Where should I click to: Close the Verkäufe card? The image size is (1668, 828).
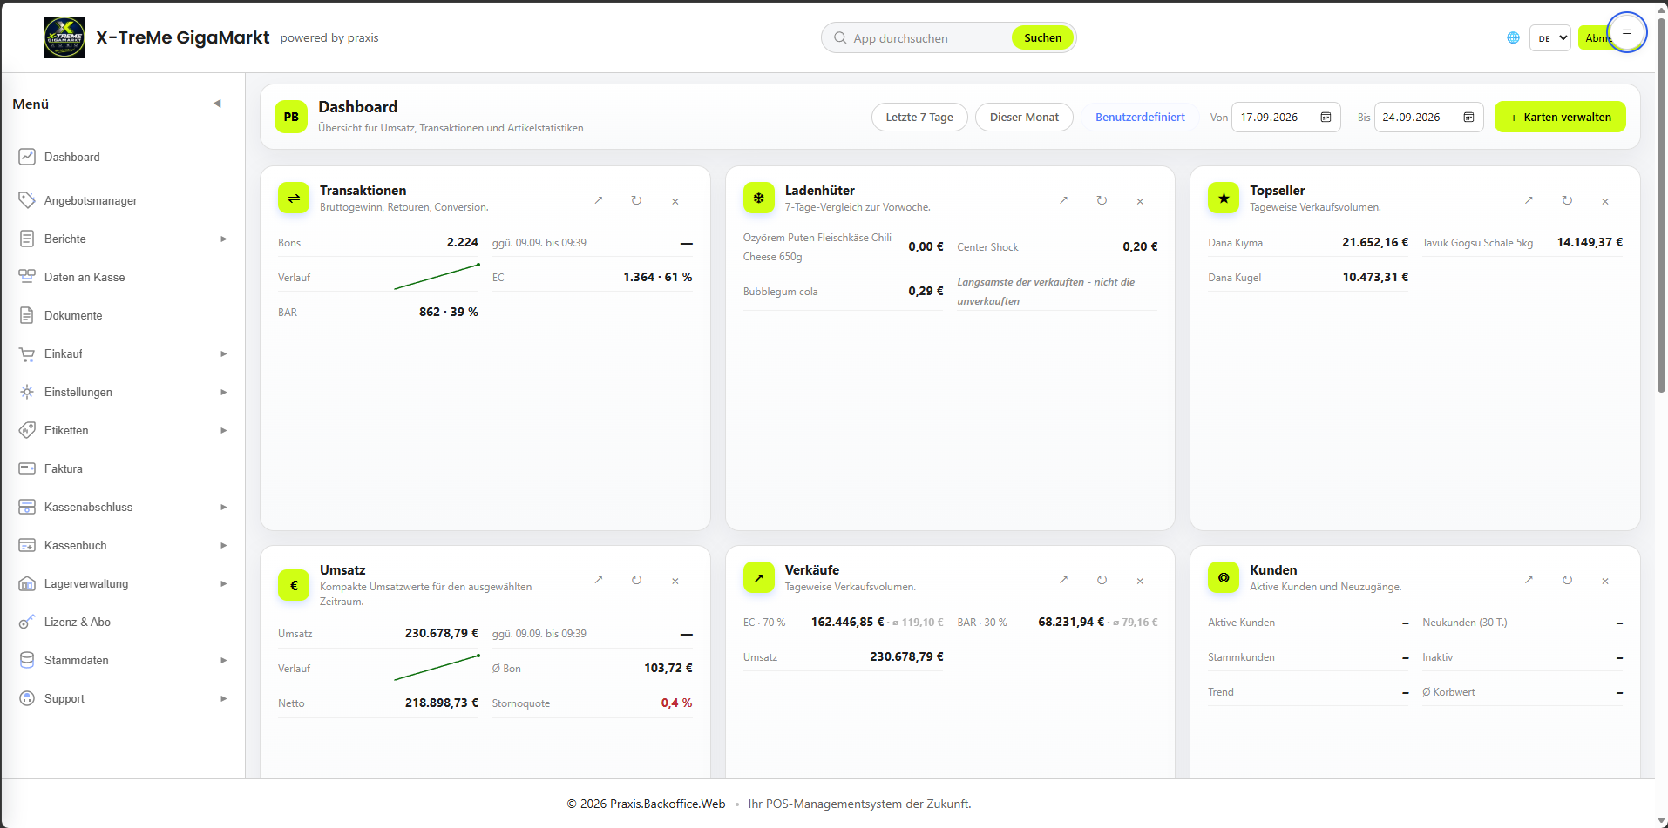point(1140,581)
